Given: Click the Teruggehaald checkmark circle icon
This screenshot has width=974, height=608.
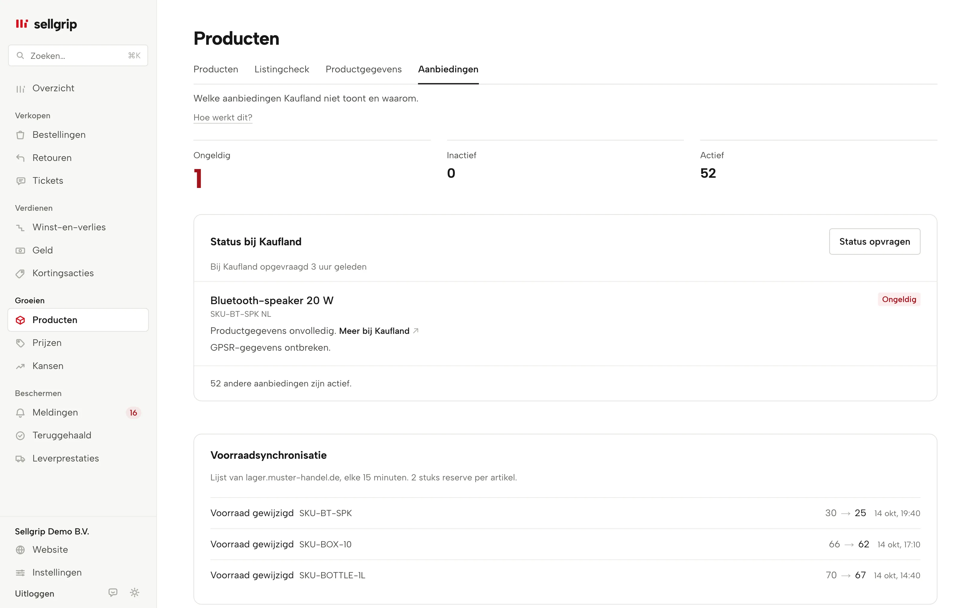Looking at the screenshot, I should [x=20, y=435].
